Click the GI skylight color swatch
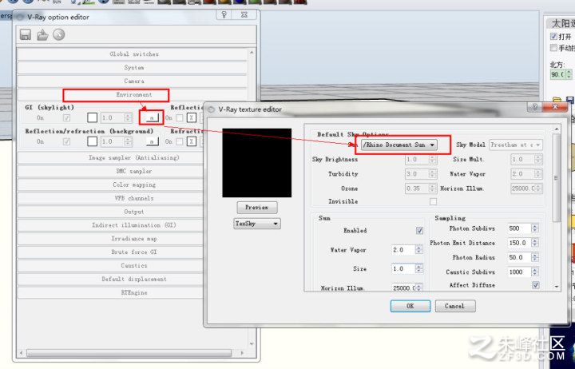Viewport: 575px width, 369px height. click(x=93, y=117)
